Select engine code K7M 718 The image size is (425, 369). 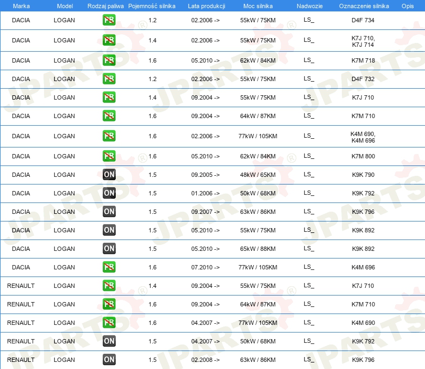pyautogui.click(x=363, y=60)
